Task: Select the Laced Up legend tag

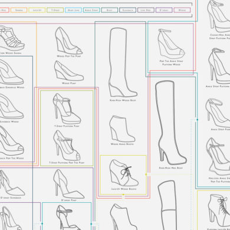Action: coord(37,10)
